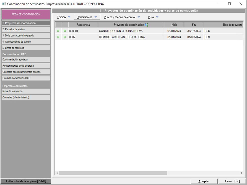Open Puntos y fechas de control menu
The height and width of the screenshot is (185, 247).
[122, 17]
